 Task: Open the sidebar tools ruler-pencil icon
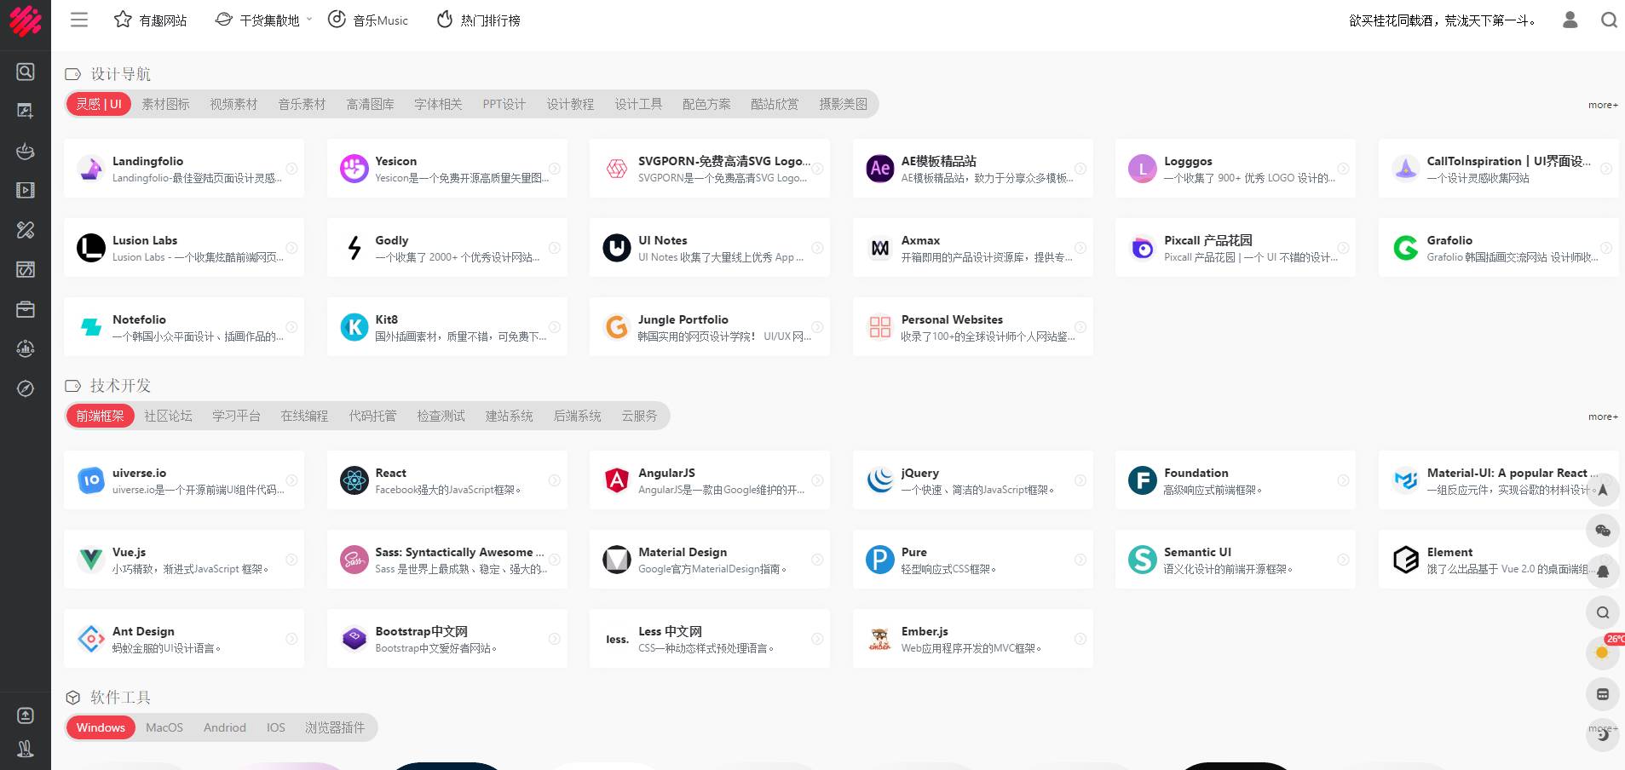[x=26, y=229]
